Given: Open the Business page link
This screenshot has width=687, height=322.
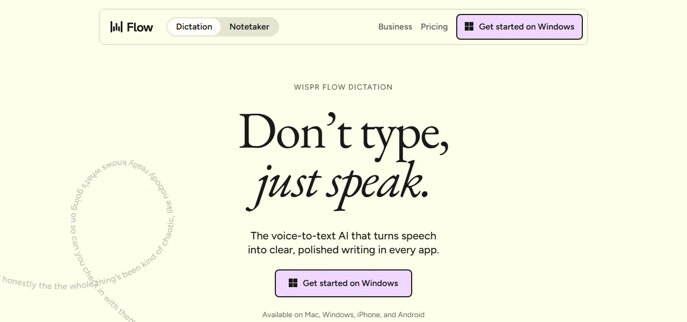Looking at the screenshot, I should tap(395, 27).
